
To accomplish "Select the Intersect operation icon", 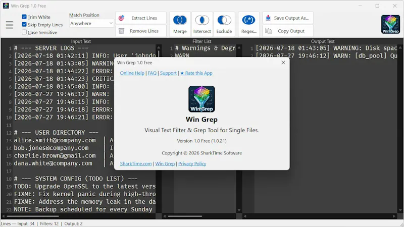I will tap(202, 24).
